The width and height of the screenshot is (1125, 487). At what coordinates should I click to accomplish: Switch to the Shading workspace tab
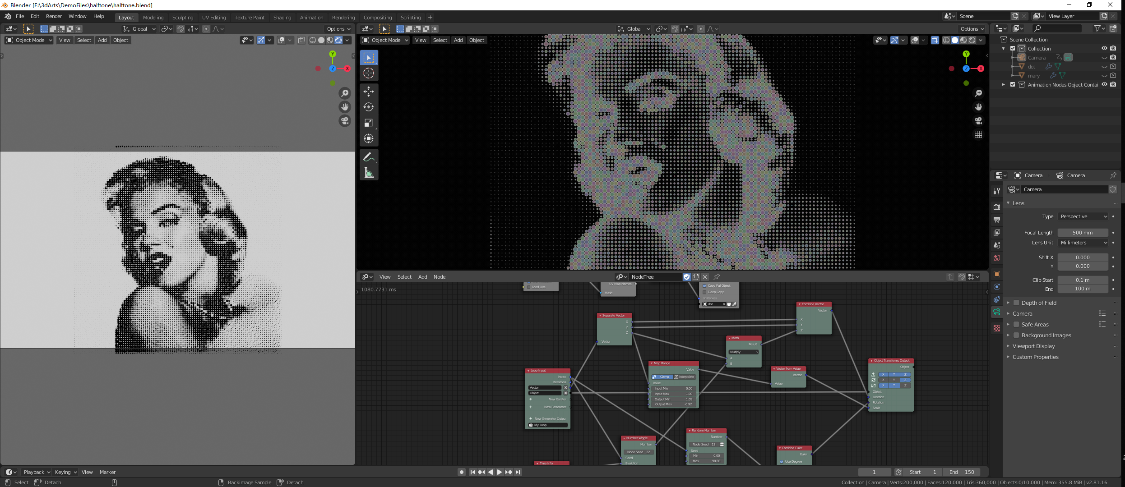tap(282, 18)
